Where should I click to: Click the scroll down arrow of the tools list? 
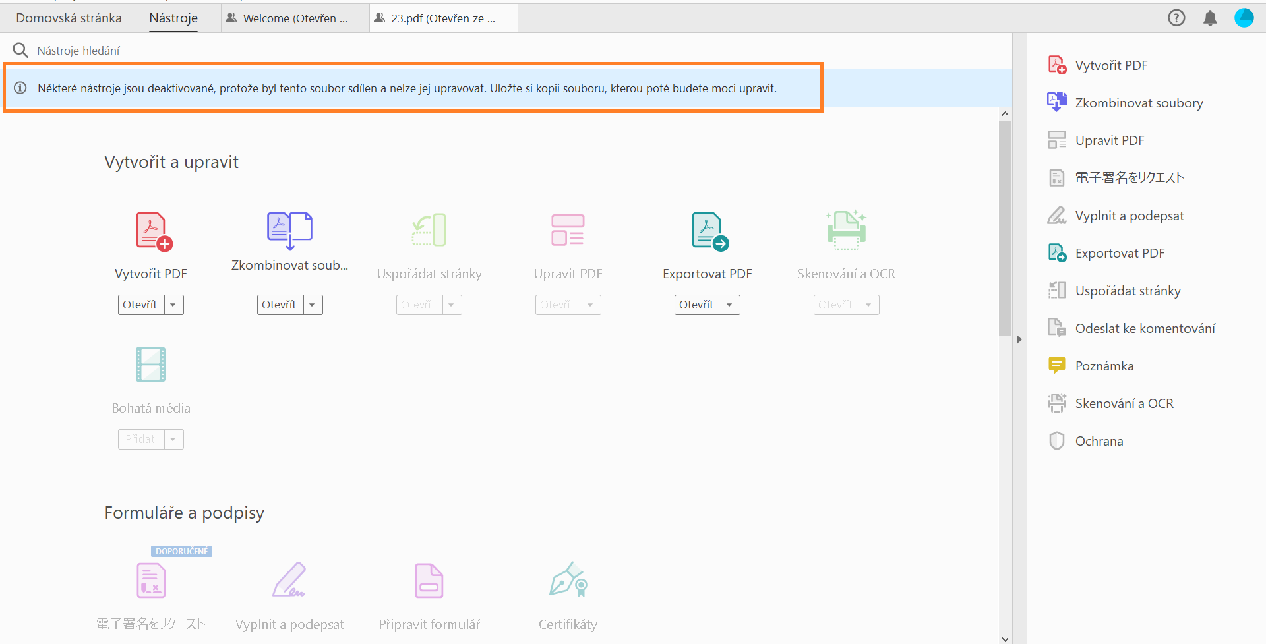point(1005,639)
